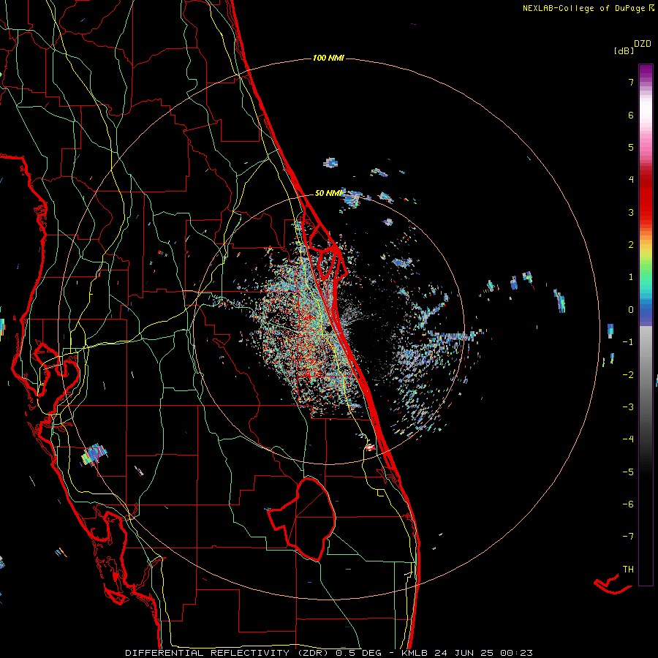
Task: Click the -6 value on the color scale
Action: (628, 504)
